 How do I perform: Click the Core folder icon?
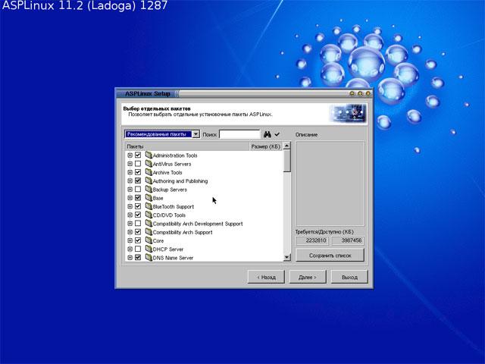(149, 240)
